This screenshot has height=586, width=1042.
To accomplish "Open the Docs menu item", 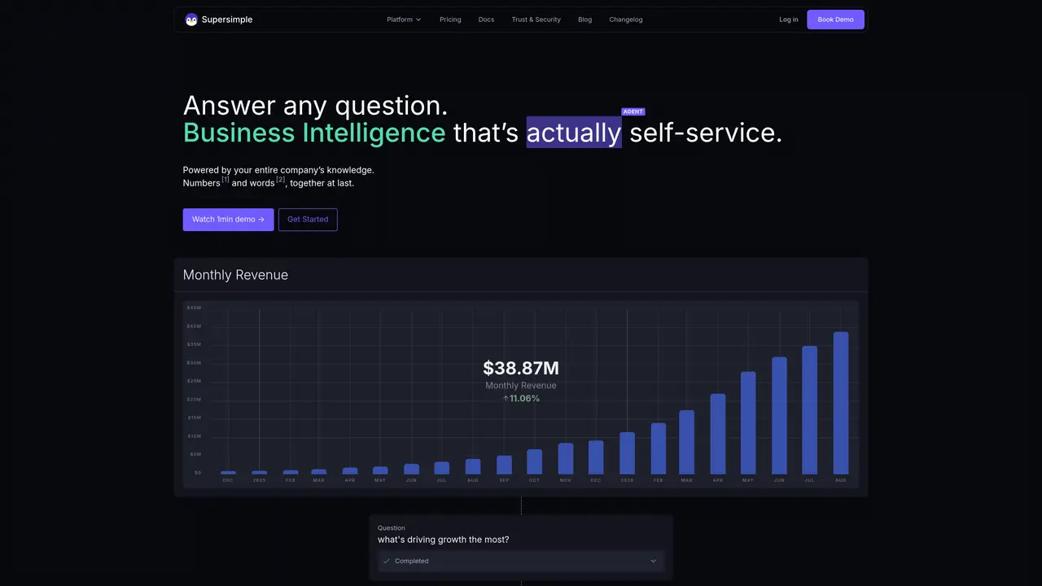I will [486, 20].
